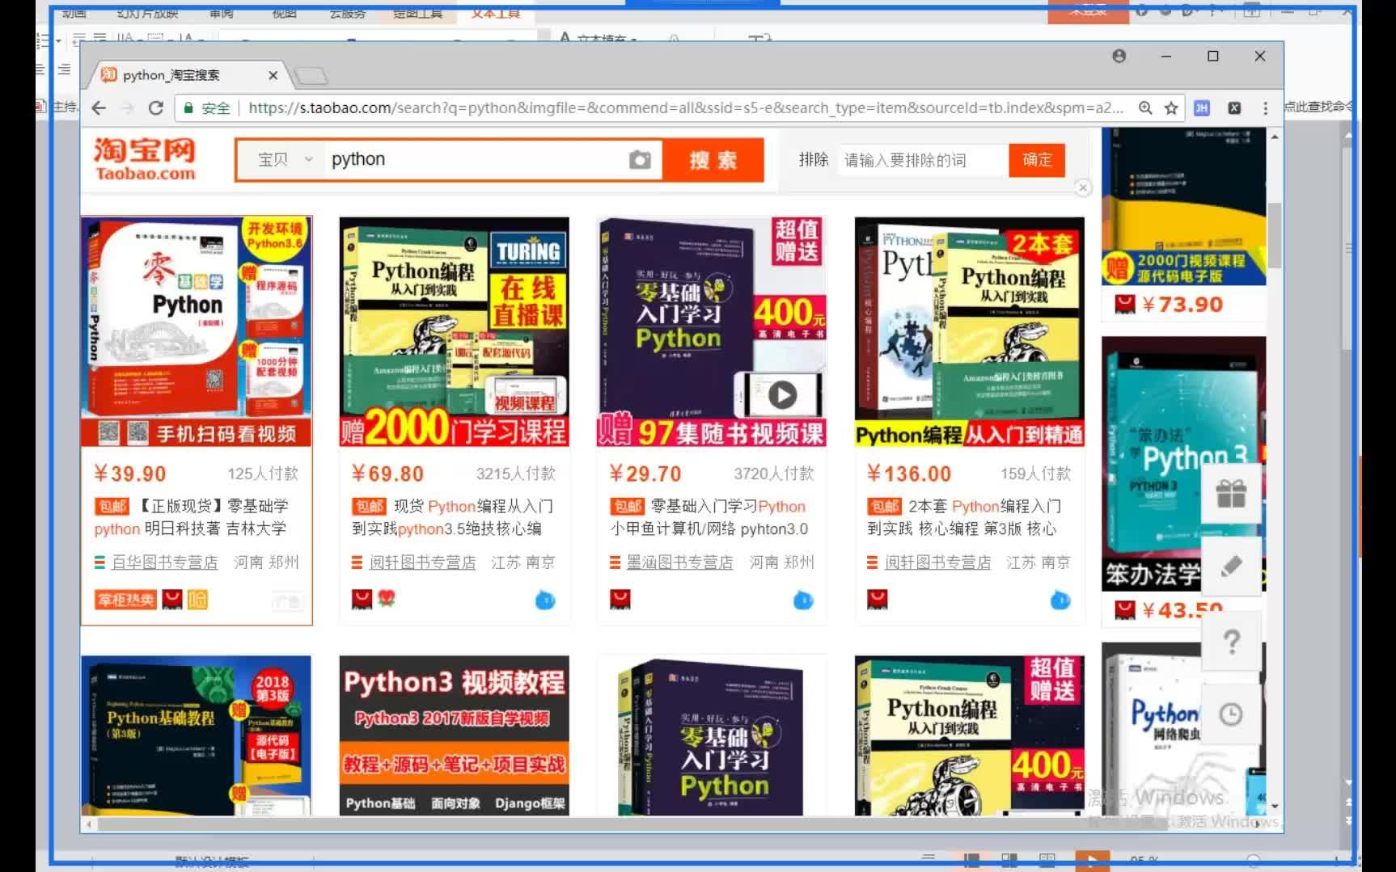
Task: Click the green secure lock icon
Action: [188, 108]
